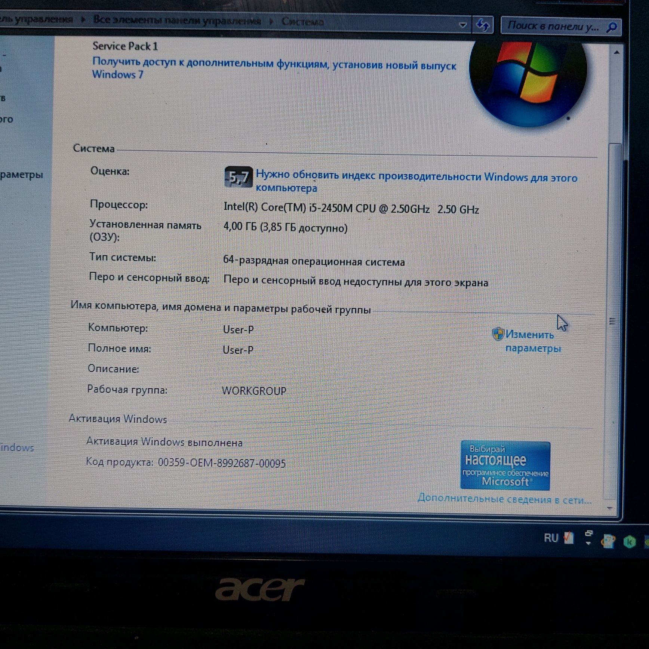Open the link to get a new Windows 7 edition
Viewport: 649px width, 649px height.
pos(274,68)
